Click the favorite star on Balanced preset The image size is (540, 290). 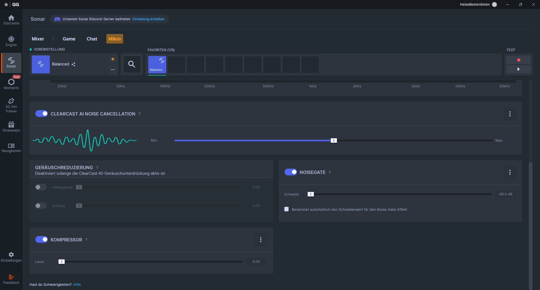click(113, 59)
